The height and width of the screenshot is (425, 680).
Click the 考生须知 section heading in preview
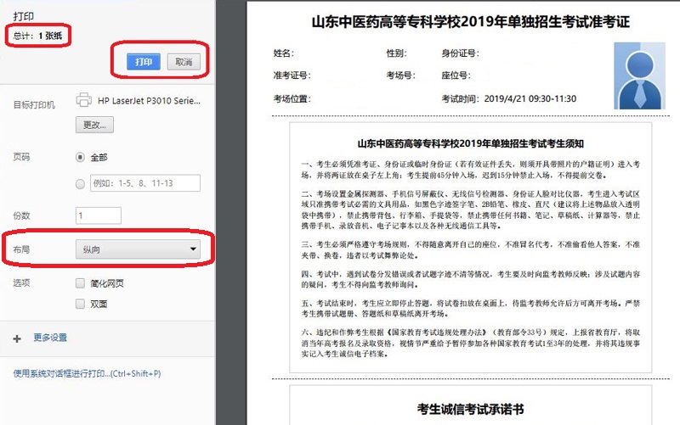click(471, 143)
